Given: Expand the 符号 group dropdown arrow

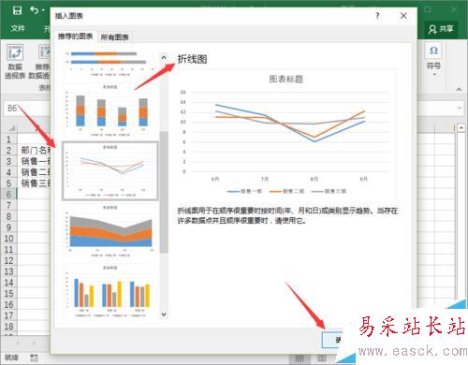Looking at the screenshot, I should [433, 74].
